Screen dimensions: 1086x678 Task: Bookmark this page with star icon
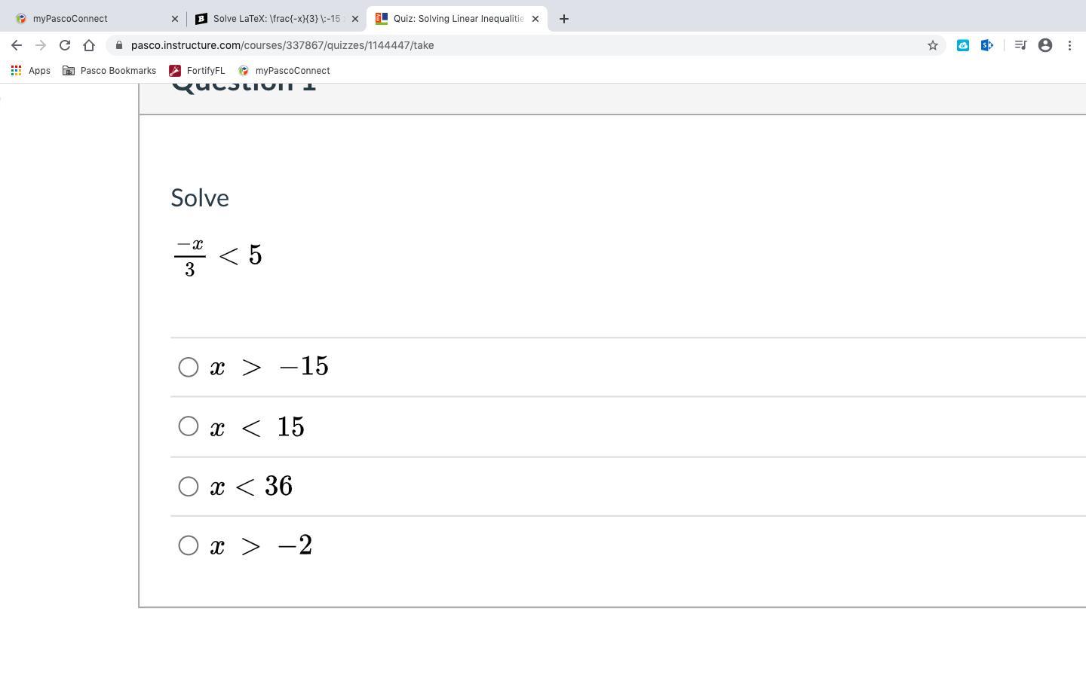coord(932,45)
